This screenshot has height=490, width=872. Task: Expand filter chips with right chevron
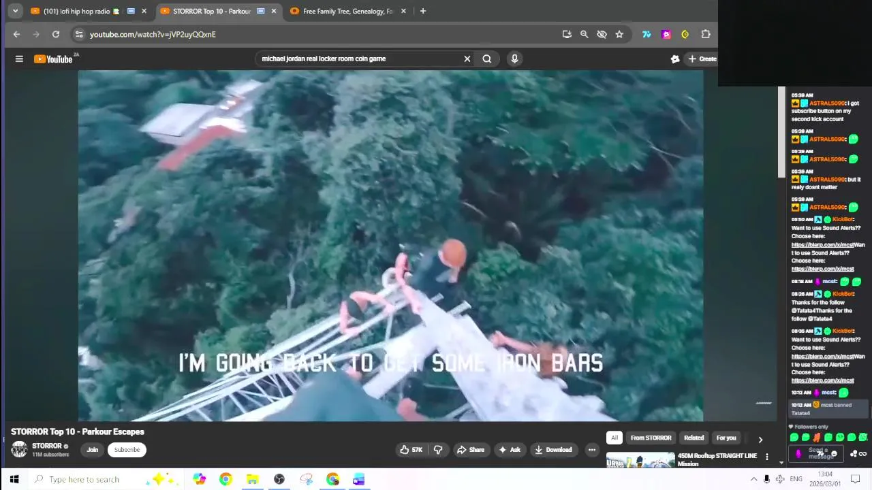[760, 439]
